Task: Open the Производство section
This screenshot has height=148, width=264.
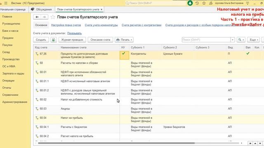Action: click(11, 59)
